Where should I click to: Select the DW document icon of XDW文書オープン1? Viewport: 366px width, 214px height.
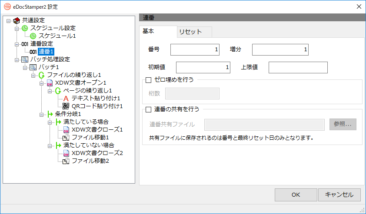point(50,83)
